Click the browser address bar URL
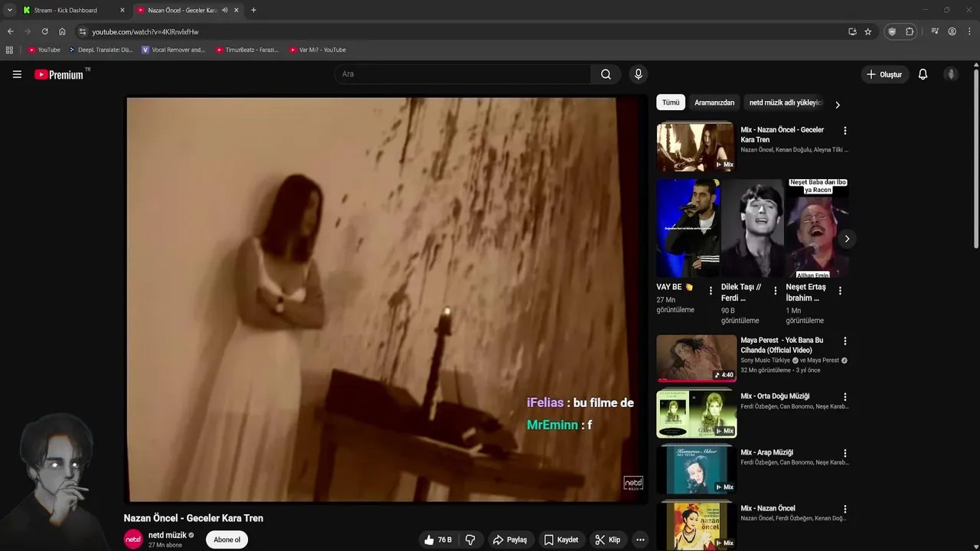 (145, 31)
